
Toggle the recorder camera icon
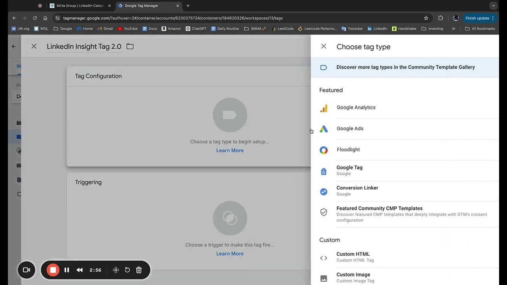click(x=27, y=270)
